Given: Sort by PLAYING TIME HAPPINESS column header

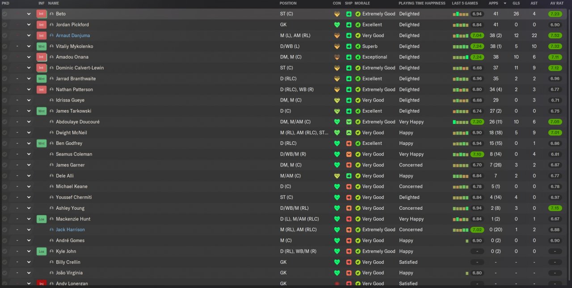Looking at the screenshot, I should [422, 3].
